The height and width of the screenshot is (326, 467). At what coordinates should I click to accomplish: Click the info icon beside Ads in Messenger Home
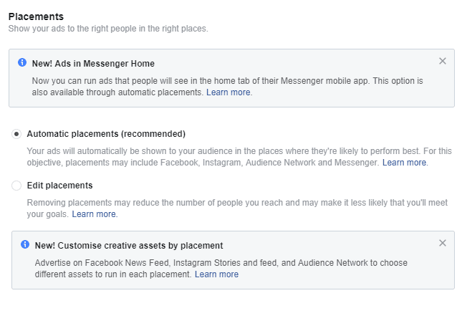[x=22, y=62]
